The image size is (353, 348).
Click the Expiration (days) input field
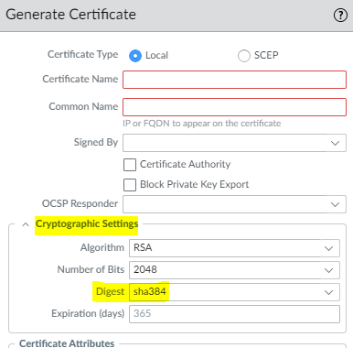(x=234, y=314)
